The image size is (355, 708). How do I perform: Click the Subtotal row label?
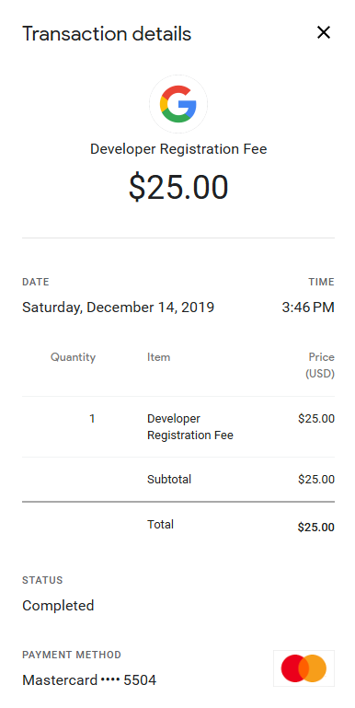tap(169, 479)
